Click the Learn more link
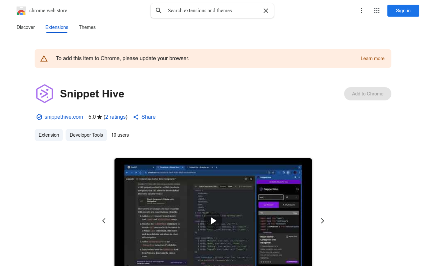Screen dimensions: 426x266 point(372,59)
